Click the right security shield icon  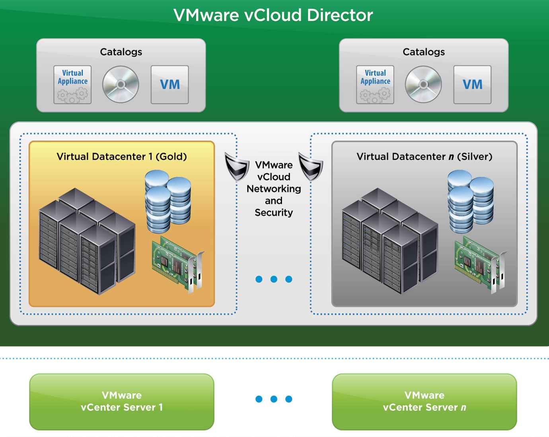(x=311, y=166)
